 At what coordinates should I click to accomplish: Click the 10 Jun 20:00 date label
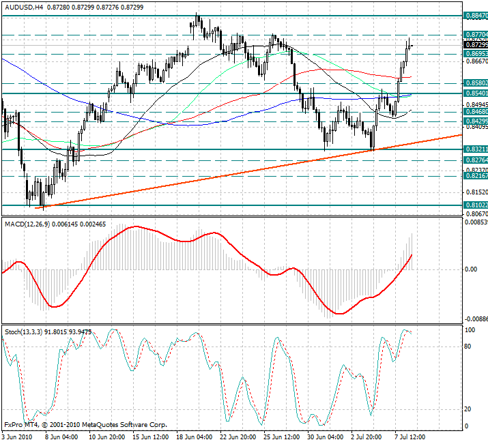107,437
